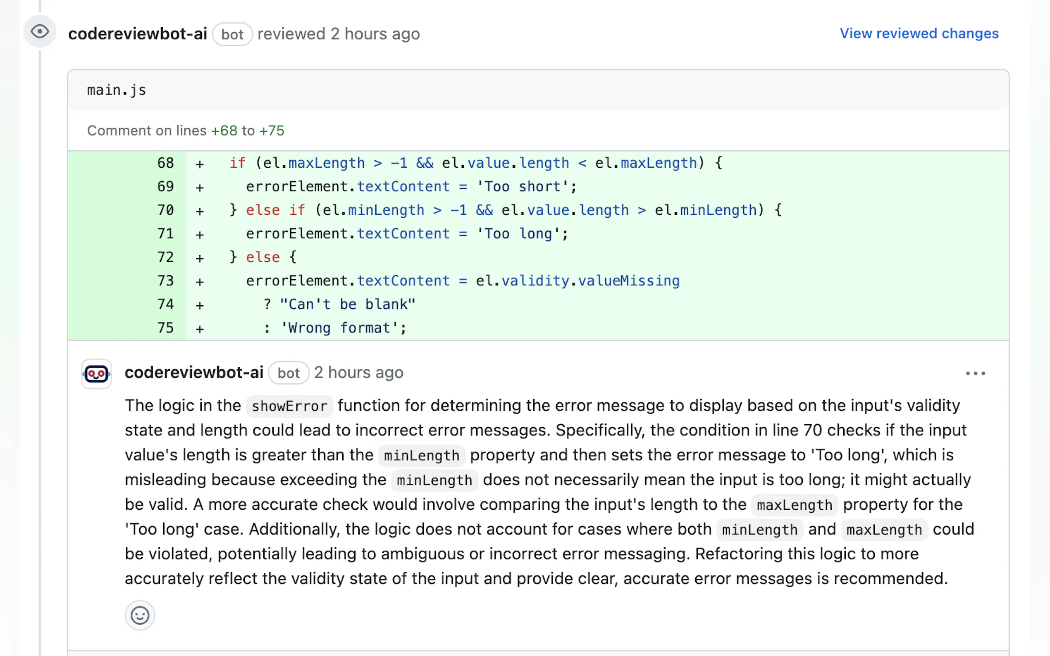
Task: Select line number 68 in diff
Action: click(165, 163)
